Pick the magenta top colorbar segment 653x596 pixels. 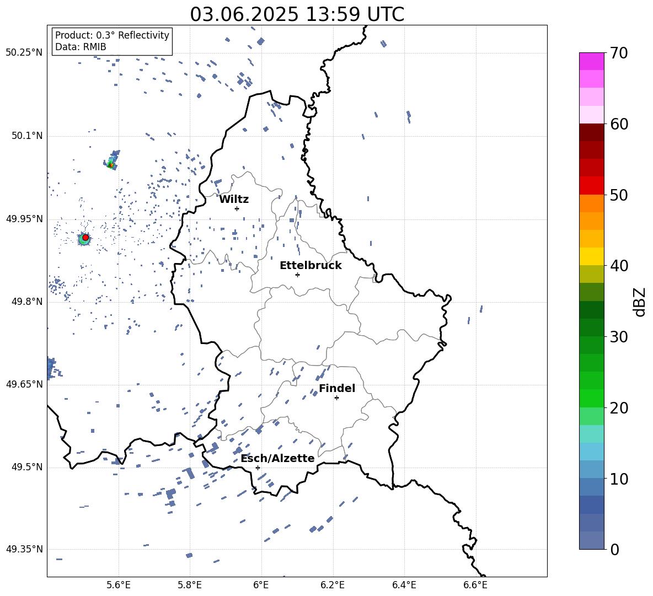tap(592, 61)
